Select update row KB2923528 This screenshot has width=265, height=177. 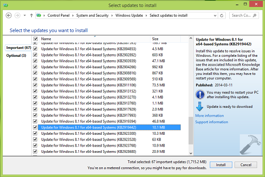pos(109,140)
